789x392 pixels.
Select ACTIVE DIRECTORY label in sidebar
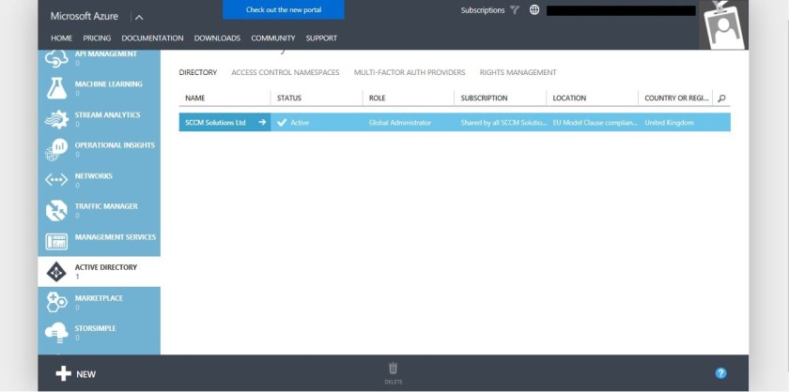pos(105,267)
